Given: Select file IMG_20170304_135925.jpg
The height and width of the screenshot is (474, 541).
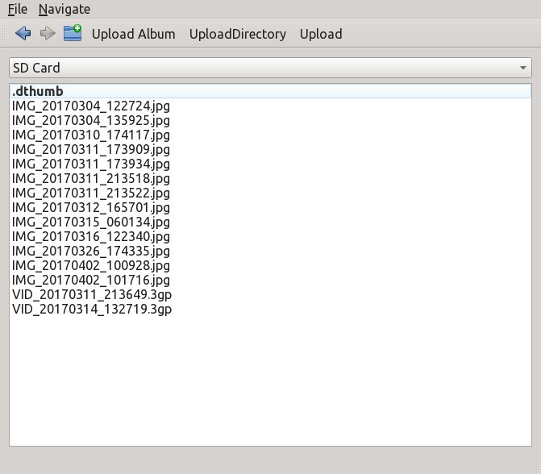Looking at the screenshot, I should [x=271, y=120].
